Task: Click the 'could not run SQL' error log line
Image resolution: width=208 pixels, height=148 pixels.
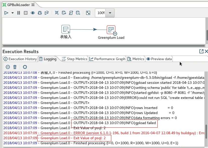Action: tap(104, 98)
